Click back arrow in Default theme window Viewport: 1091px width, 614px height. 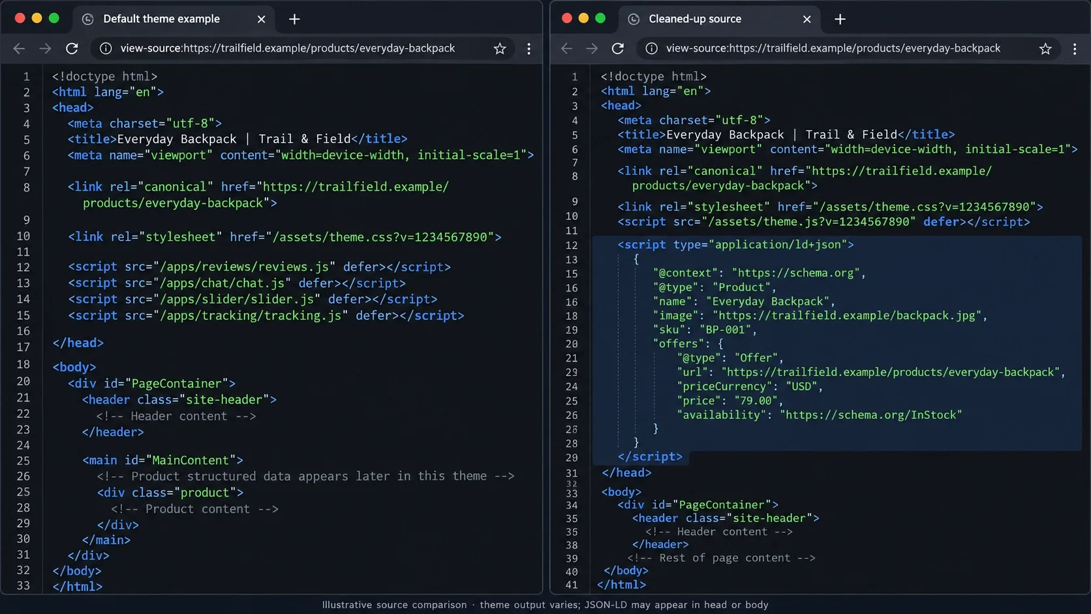(x=19, y=48)
